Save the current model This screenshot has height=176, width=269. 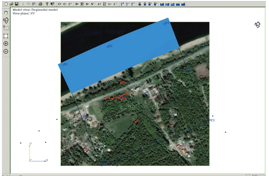point(17,4)
